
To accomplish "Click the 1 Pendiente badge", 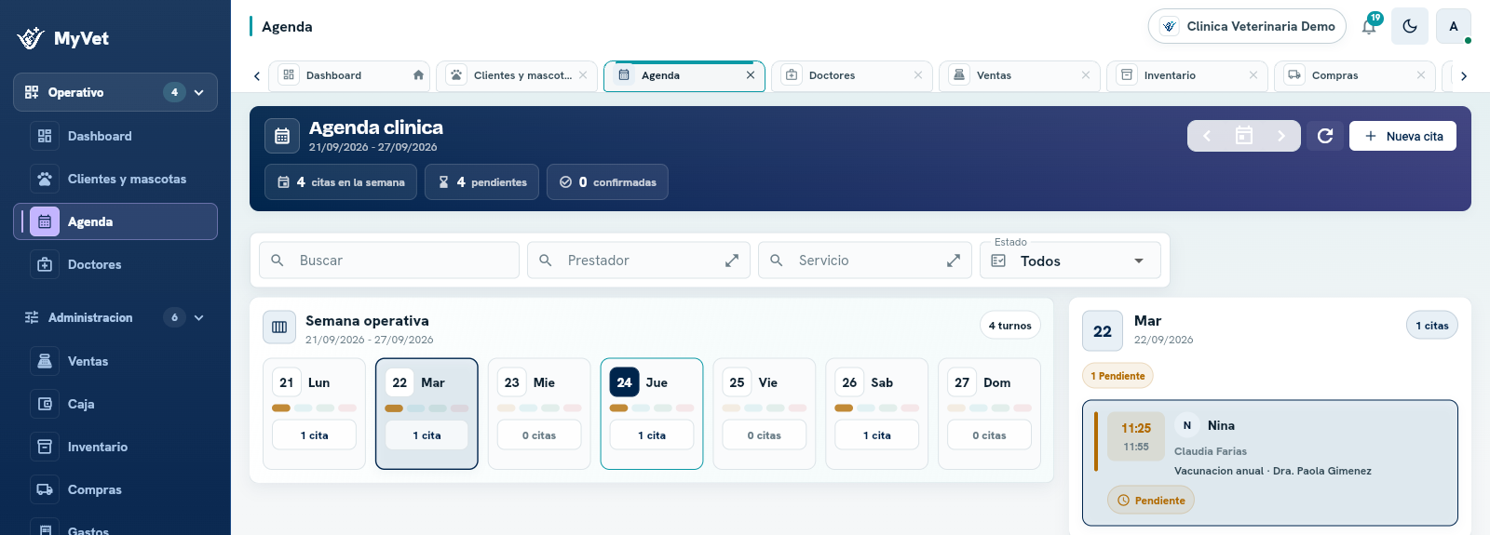I will (1117, 376).
